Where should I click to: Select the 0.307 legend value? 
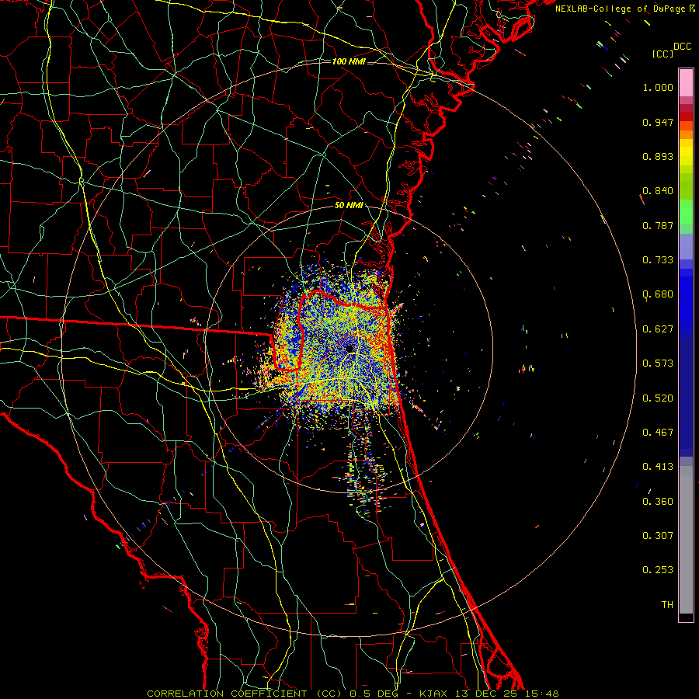click(658, 536)
